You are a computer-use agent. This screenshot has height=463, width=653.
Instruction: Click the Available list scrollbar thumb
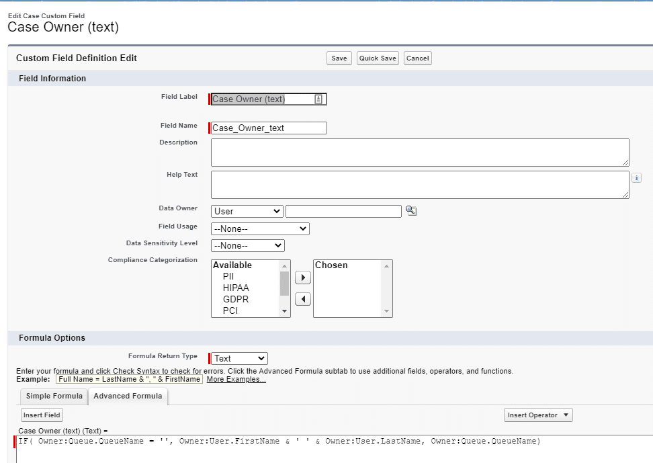tap(284, 284)
